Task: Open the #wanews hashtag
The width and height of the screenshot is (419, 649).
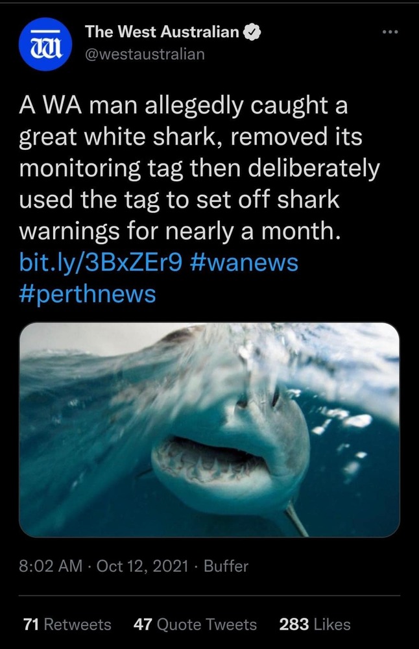Action: 245,262
